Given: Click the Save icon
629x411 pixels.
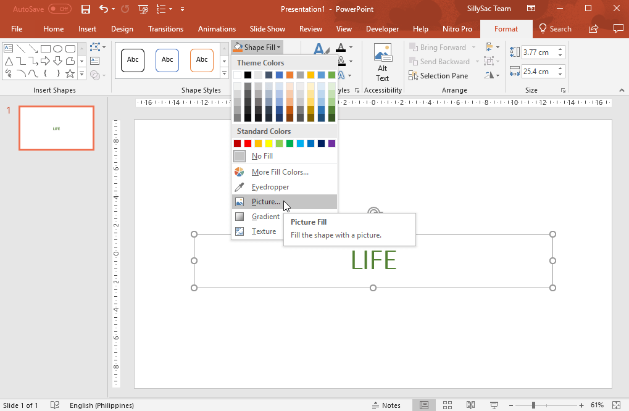Looking at the screenshot, I should (86, 9).
